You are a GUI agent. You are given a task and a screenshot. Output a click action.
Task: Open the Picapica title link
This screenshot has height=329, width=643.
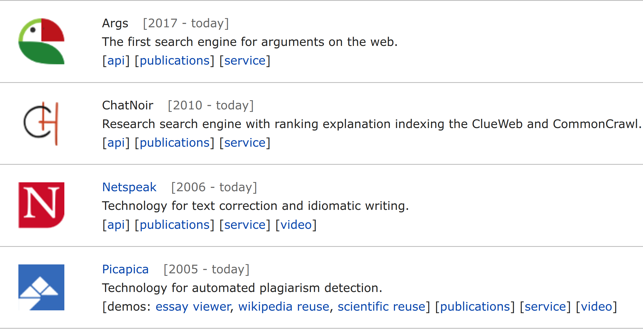(x=125, y=269)
